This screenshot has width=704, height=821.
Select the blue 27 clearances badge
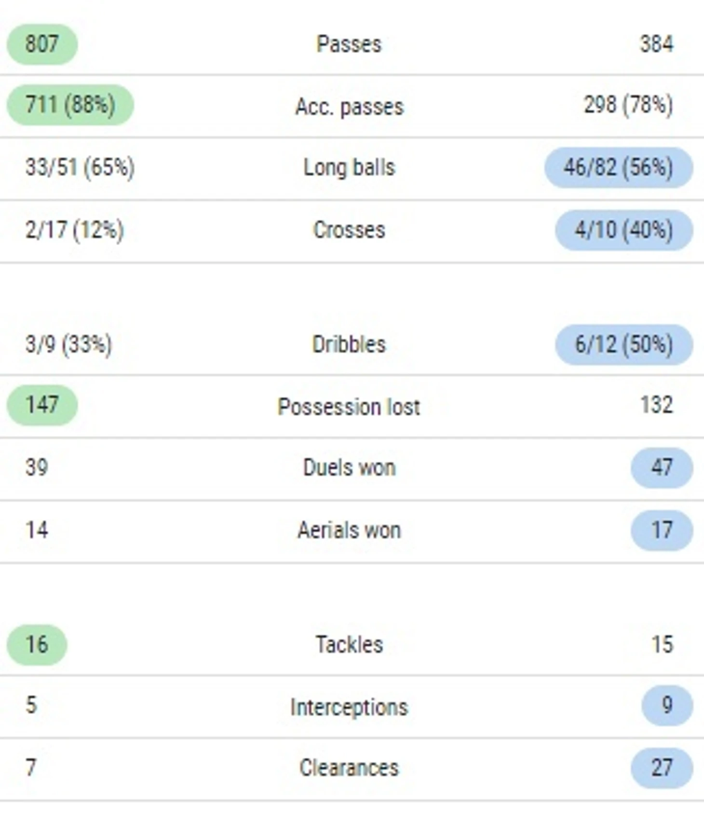[x=662, y=768]
